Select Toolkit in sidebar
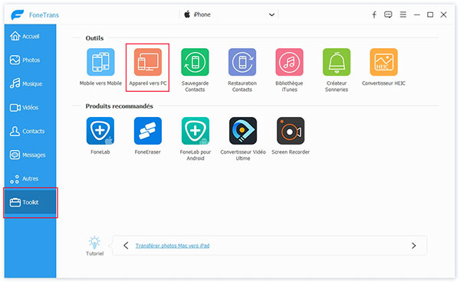 point(30,203)
